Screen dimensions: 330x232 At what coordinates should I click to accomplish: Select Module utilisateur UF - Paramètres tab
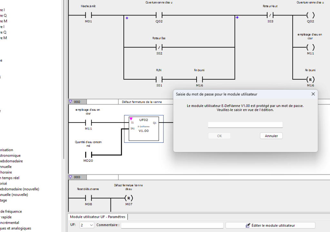(x=98, y=217)
